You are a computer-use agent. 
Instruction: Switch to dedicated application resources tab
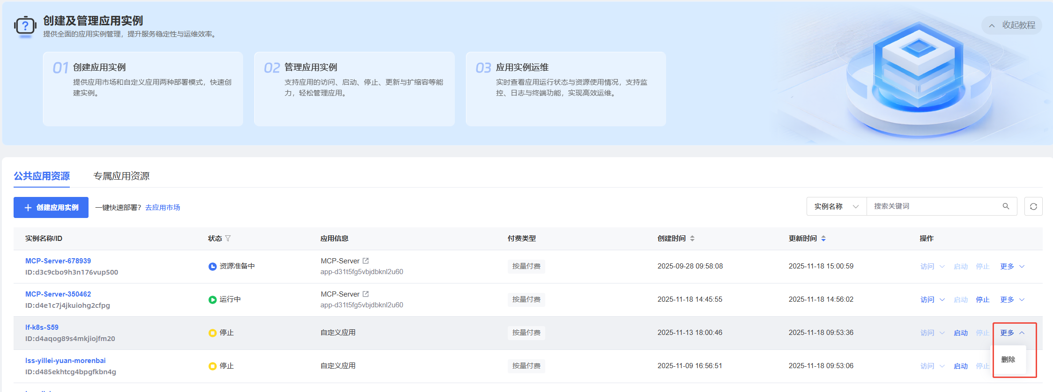(x=121, y=176)
